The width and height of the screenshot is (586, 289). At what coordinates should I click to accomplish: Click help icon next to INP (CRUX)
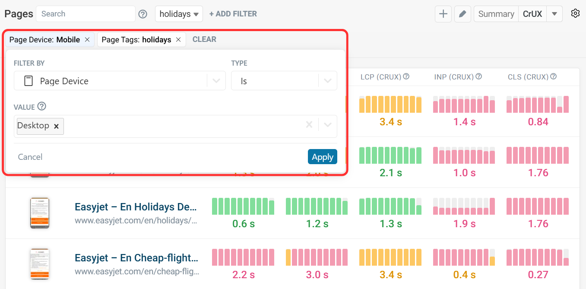pyautogui.click(x=478, y=76)
